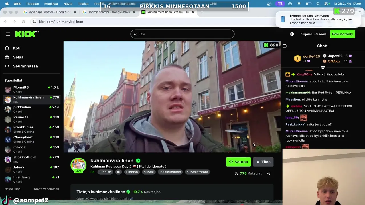This screenshot has height=205, width=365.
Task: Click the battery menu bar icon
Action: coord(309,4)
